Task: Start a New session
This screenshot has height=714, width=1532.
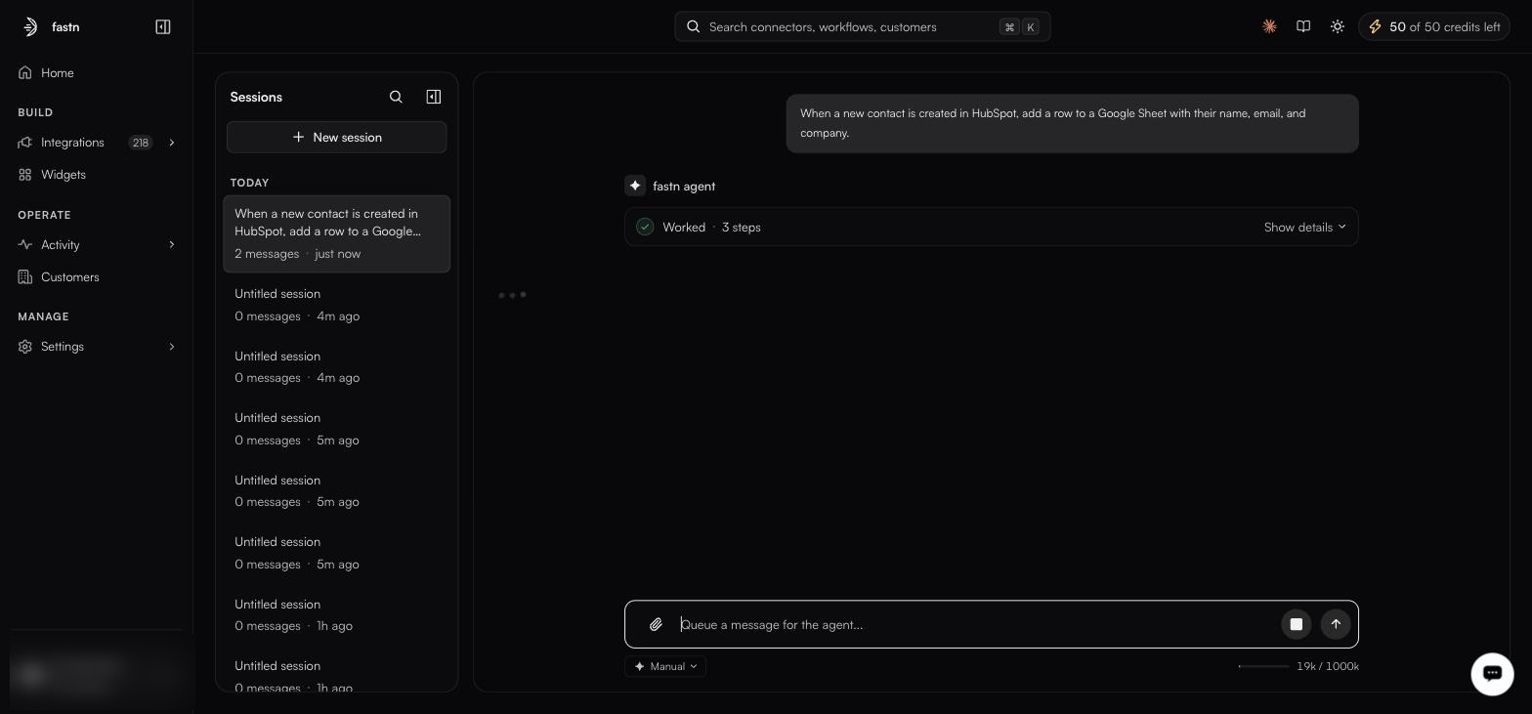Action: pyautogui.click(x=337, y=138)
